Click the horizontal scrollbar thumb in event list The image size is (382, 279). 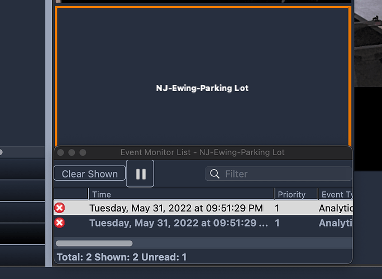pyautogui.click(x=94, y=243)
